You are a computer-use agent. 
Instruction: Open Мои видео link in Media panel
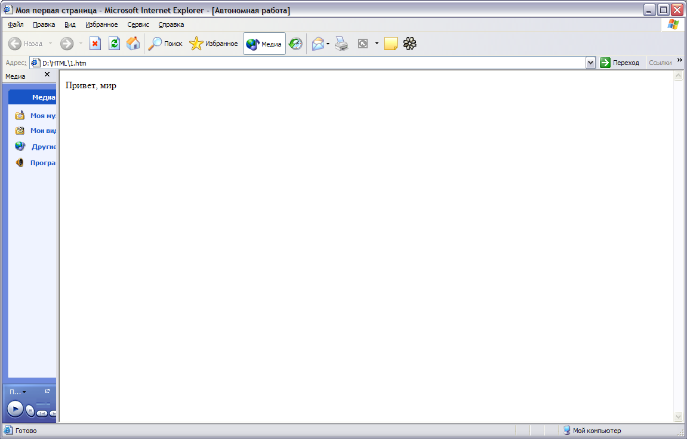tap(43, 131)
